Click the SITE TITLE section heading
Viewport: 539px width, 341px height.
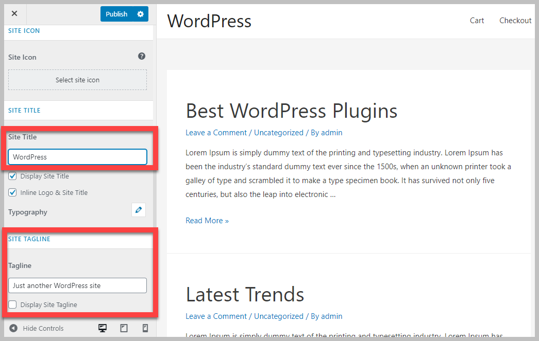point(24,111)
